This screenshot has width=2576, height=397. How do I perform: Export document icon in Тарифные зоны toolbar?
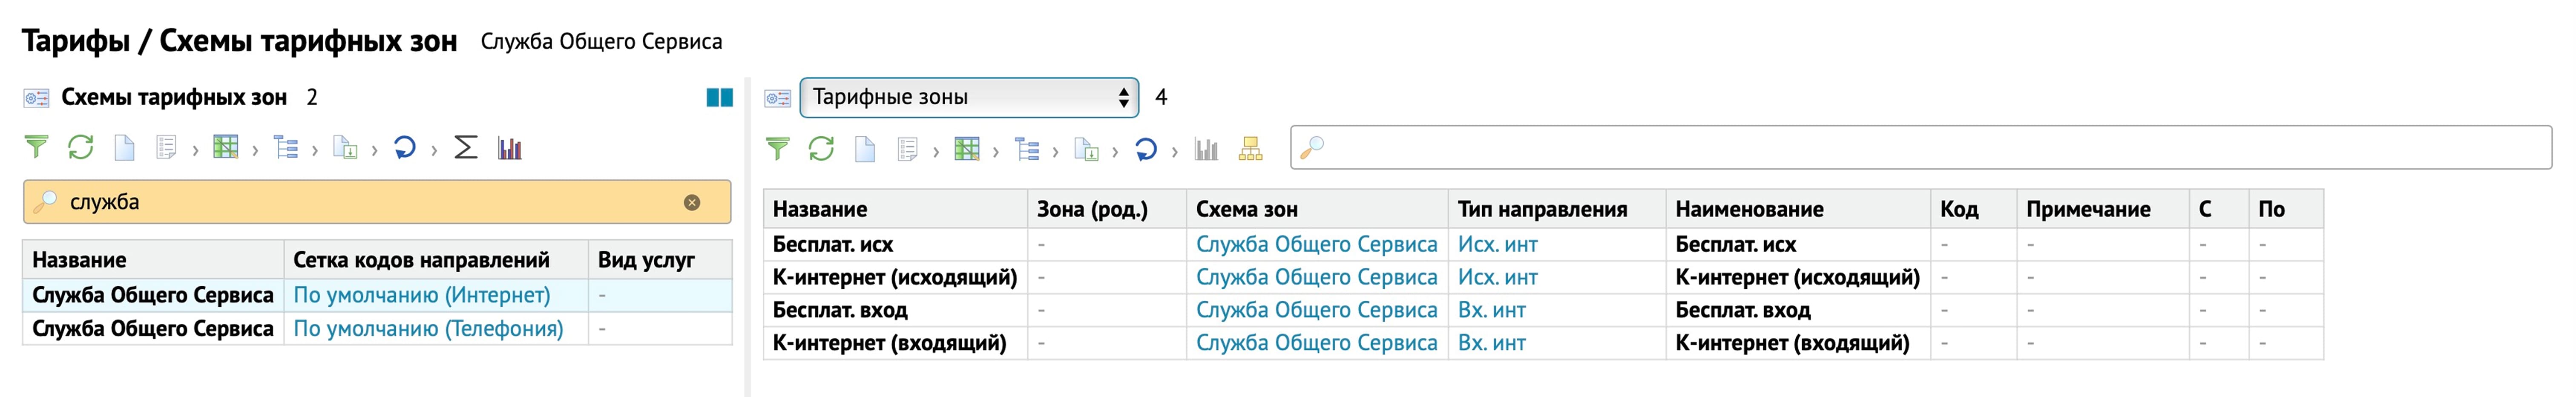click(x=1086, y=149)
